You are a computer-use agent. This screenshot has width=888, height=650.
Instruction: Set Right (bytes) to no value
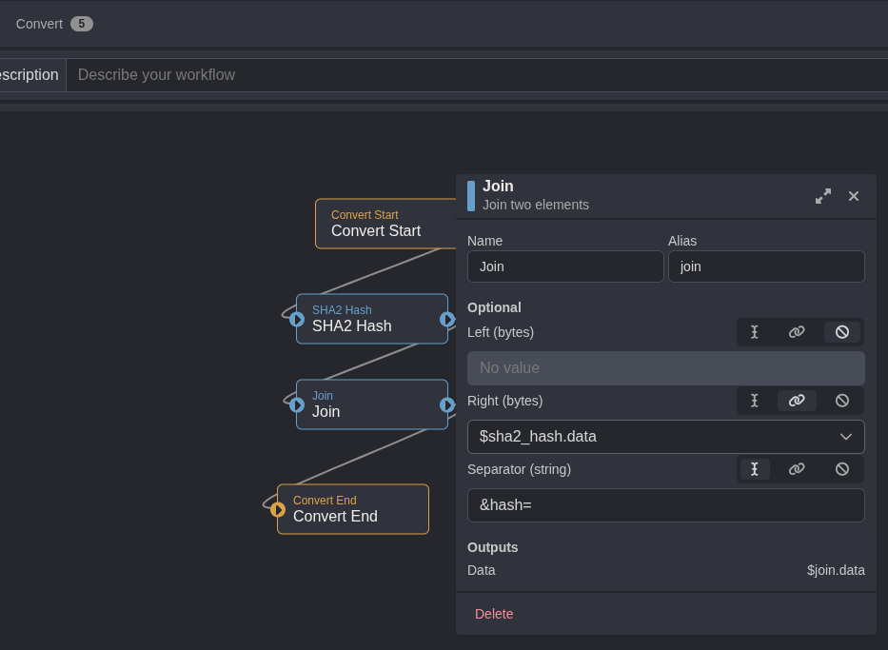tap(842, 401)
